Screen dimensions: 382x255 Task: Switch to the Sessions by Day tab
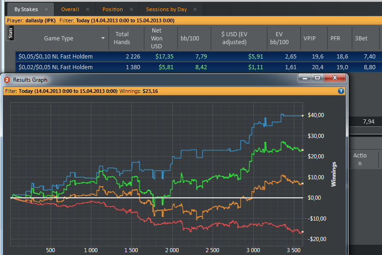click(x=166, y=9)
